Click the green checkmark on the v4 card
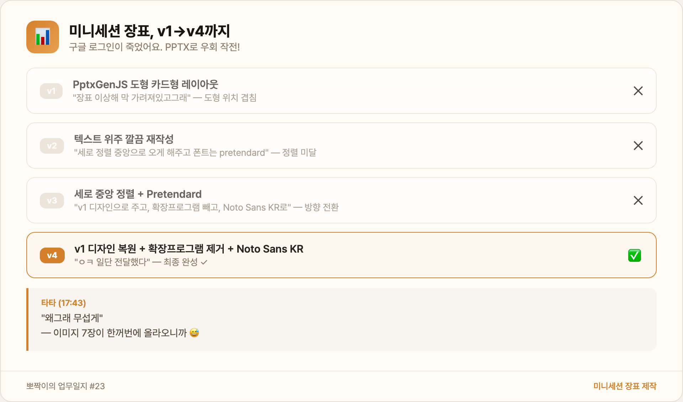Image resolution: width=683 pixels, height=402 pixels. click(x=635, y=255)
